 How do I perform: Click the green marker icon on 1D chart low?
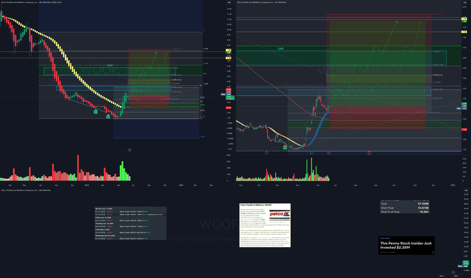(285, 147)
